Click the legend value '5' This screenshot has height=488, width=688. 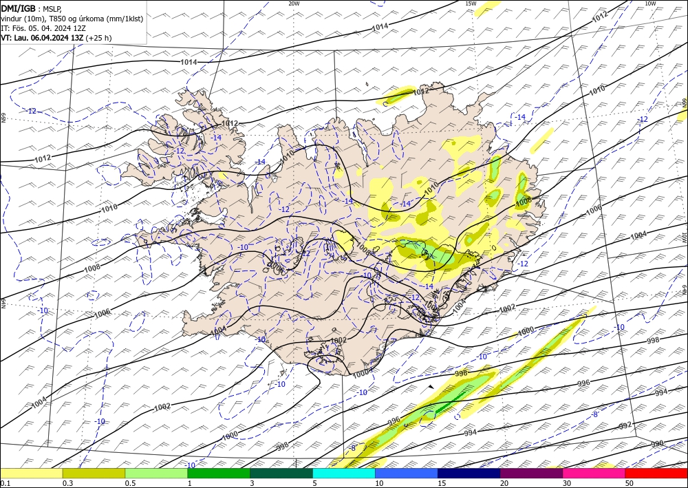(314, 483)
